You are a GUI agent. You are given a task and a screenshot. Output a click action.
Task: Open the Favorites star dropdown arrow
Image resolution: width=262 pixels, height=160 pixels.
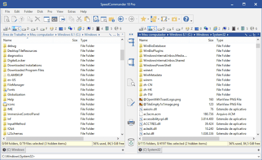148,19
